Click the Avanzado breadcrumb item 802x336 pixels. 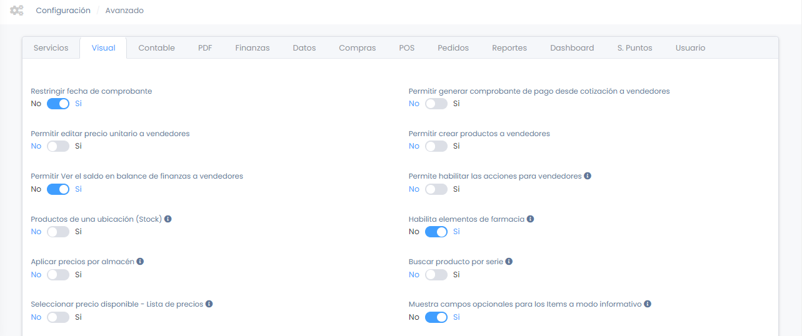[x=124, y=11]
